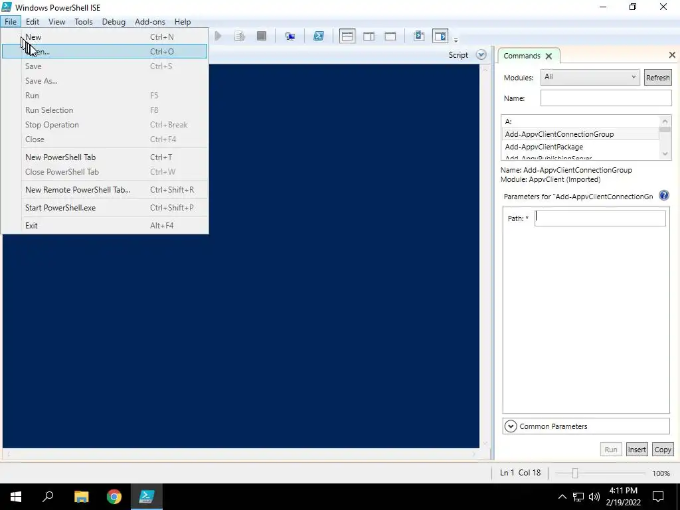The width and height of the screenshot is (680, 510).
Task: Open the Add-ons menu
Action: [x=149, y=22]
